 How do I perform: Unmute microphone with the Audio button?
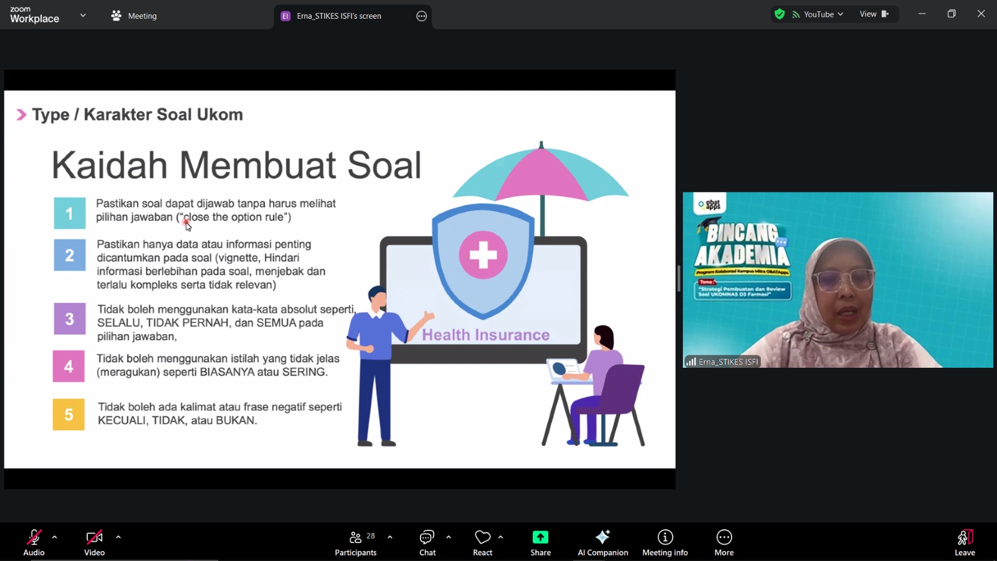34,542
